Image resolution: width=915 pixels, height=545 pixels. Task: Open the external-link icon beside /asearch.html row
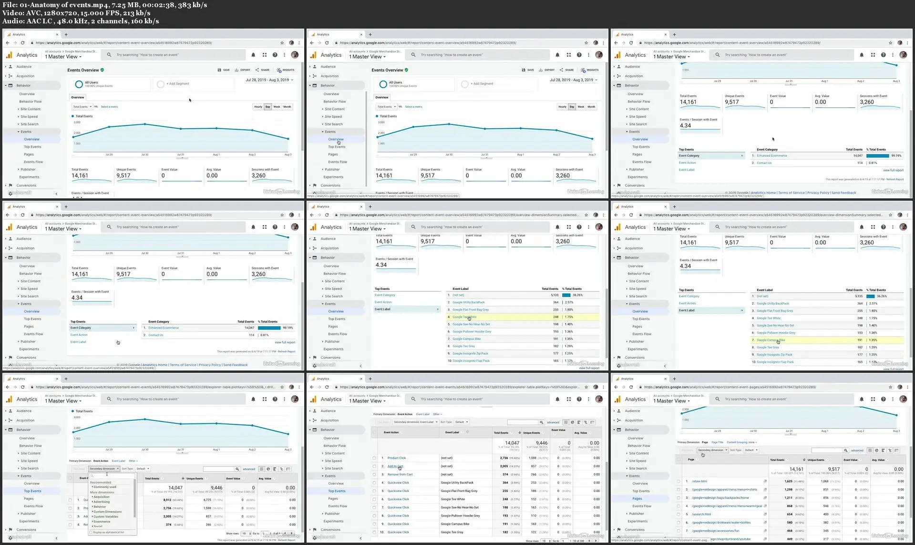point(765,514)
